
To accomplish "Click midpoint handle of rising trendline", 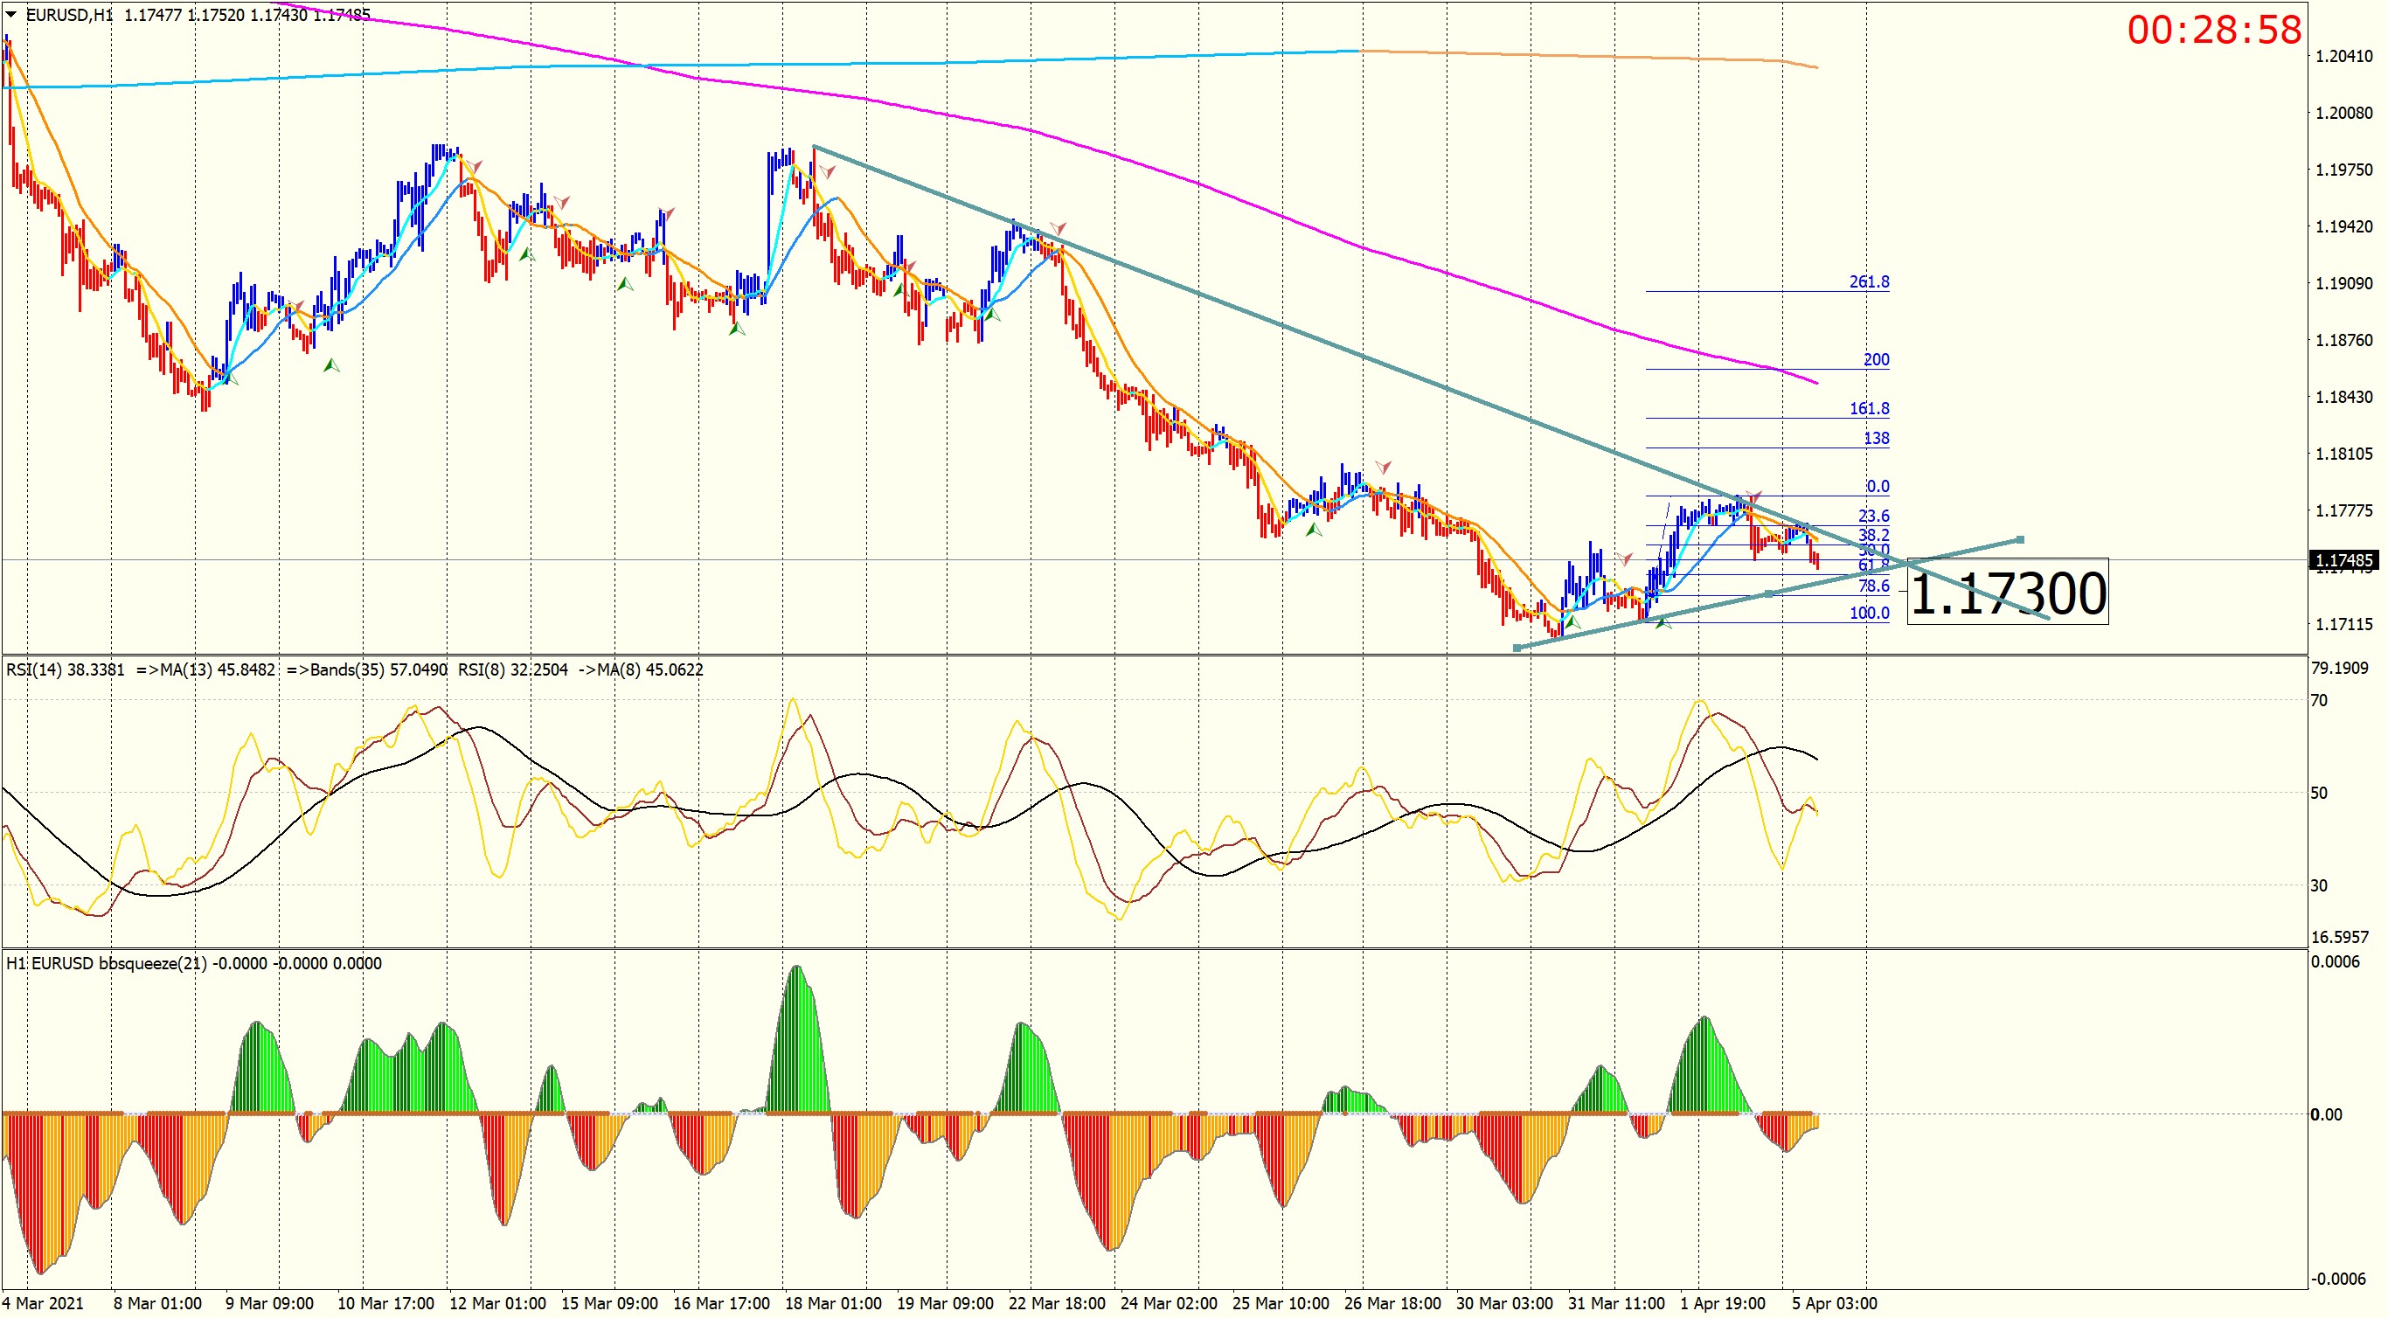I will coord(1767,593).
